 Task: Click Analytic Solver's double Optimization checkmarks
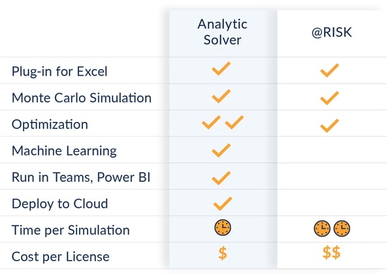222,122
